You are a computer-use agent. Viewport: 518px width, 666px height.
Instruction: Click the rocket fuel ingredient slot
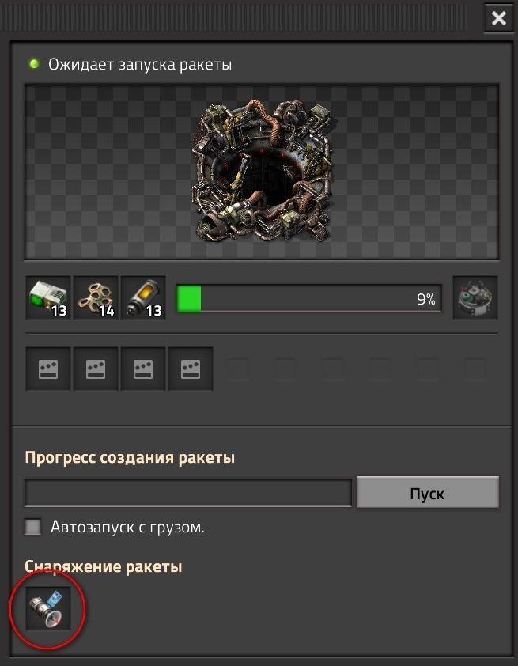coord(143,297)
